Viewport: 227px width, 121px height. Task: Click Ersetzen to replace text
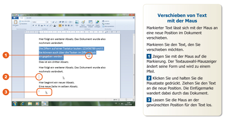(106, 24)
